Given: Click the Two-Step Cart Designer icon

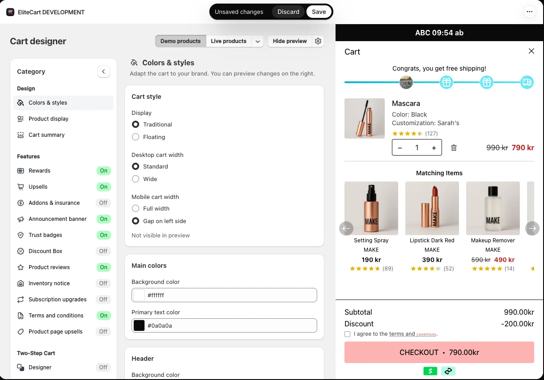Looking at the screenshot, I should click(21, 367).
